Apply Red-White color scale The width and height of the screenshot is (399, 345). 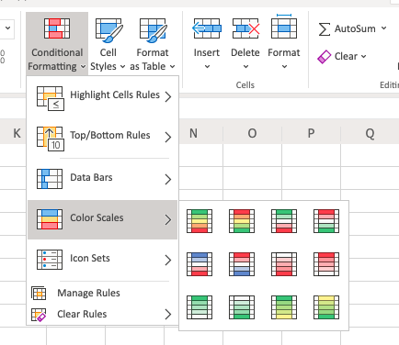pyautogui.click(x=326, y=264)
